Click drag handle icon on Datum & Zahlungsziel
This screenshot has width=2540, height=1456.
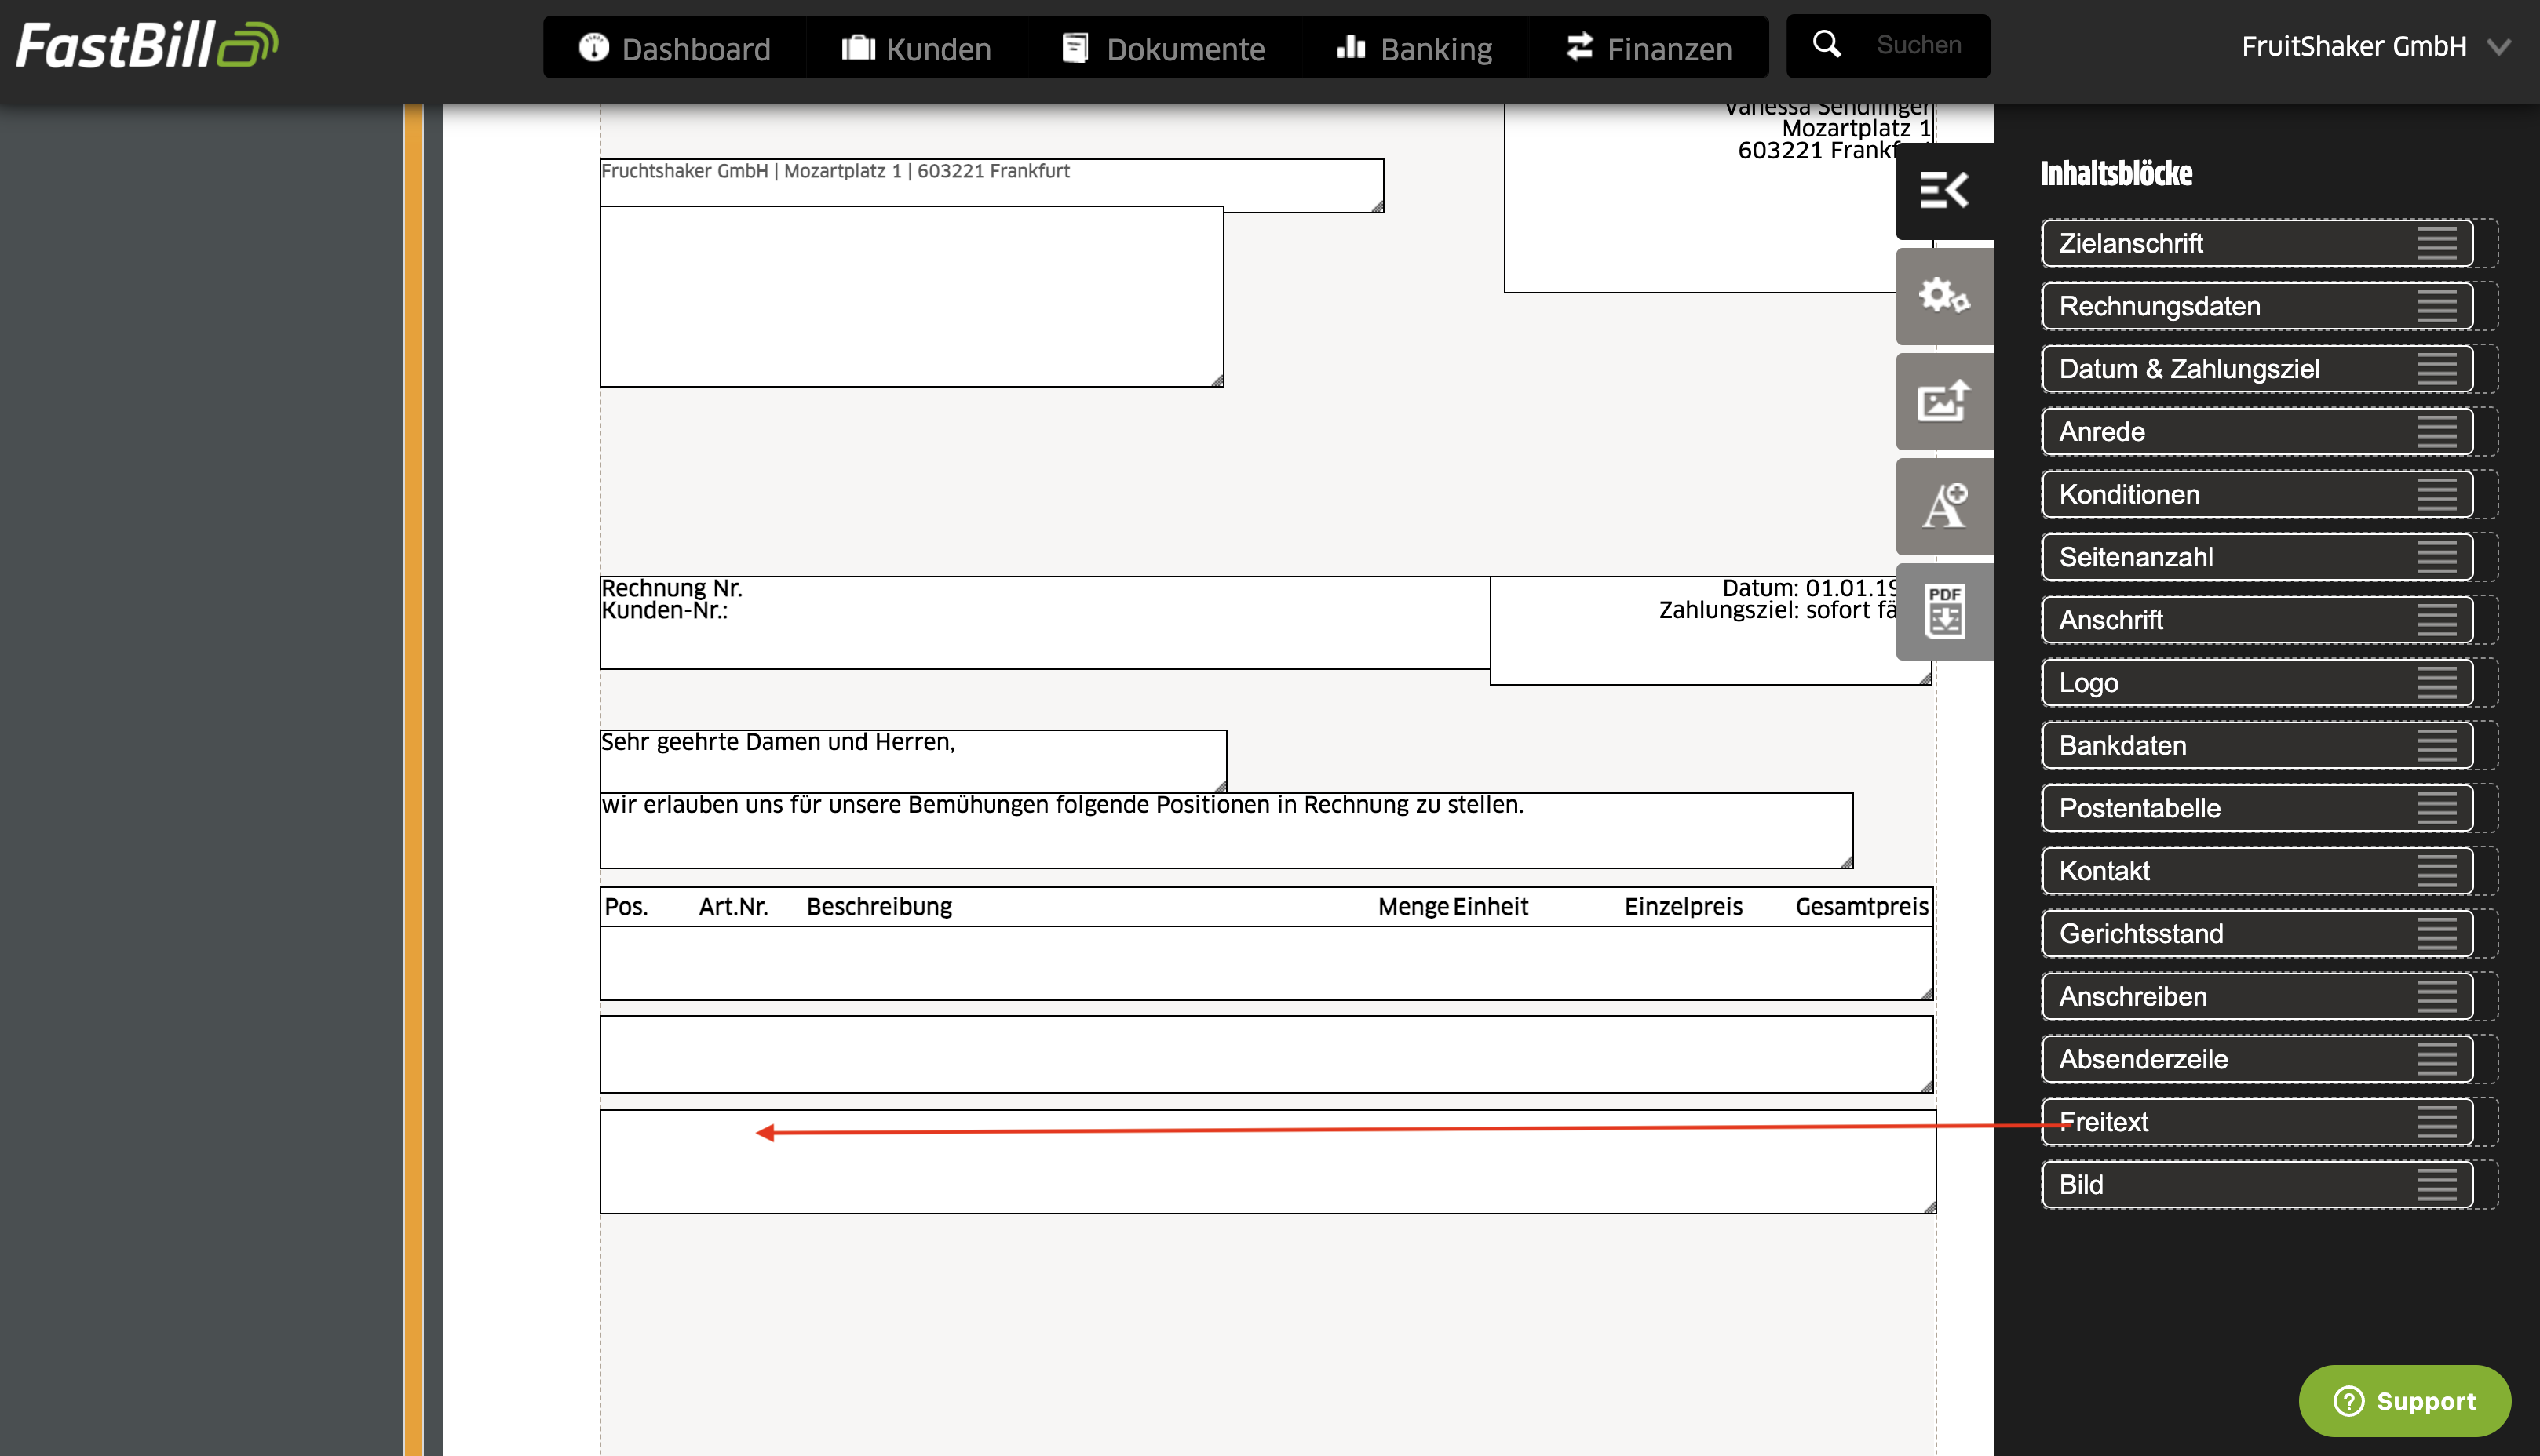(2437, 369)
